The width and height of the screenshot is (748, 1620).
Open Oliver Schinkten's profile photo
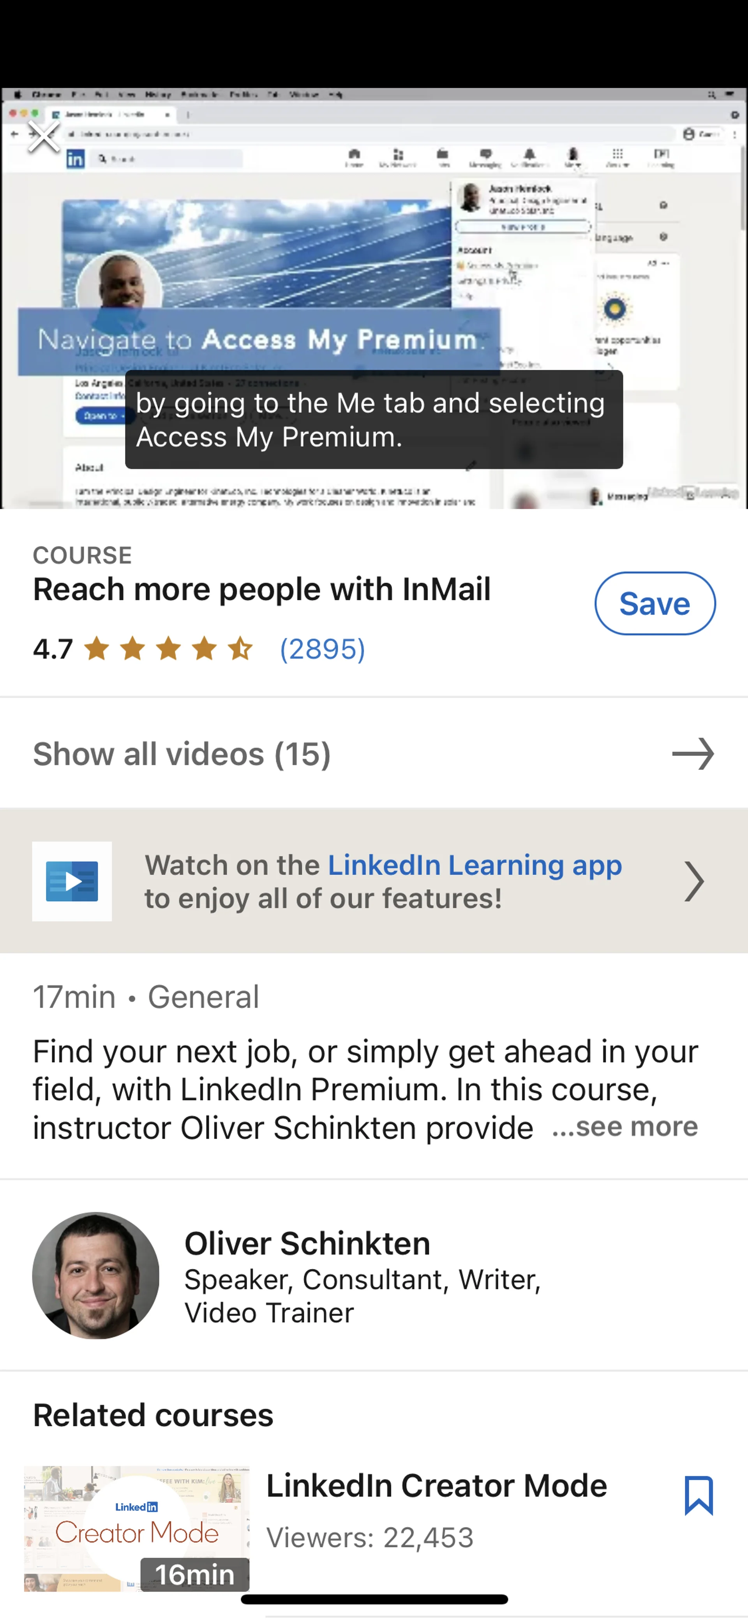95,1275
